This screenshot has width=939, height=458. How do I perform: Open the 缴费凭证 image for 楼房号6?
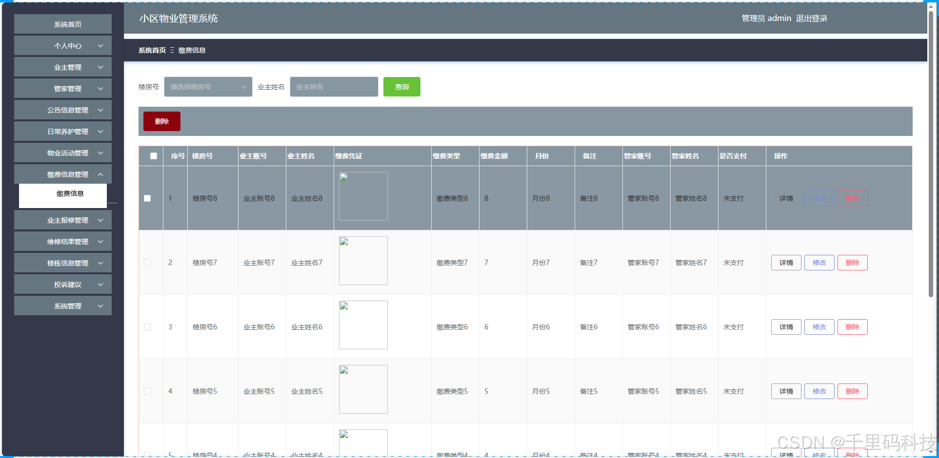pos(363,325)
